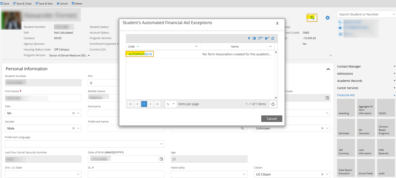Screen dimensions: 396x178
Task: Reload grid with circular refresh button
Action: (x=273, y=104)
